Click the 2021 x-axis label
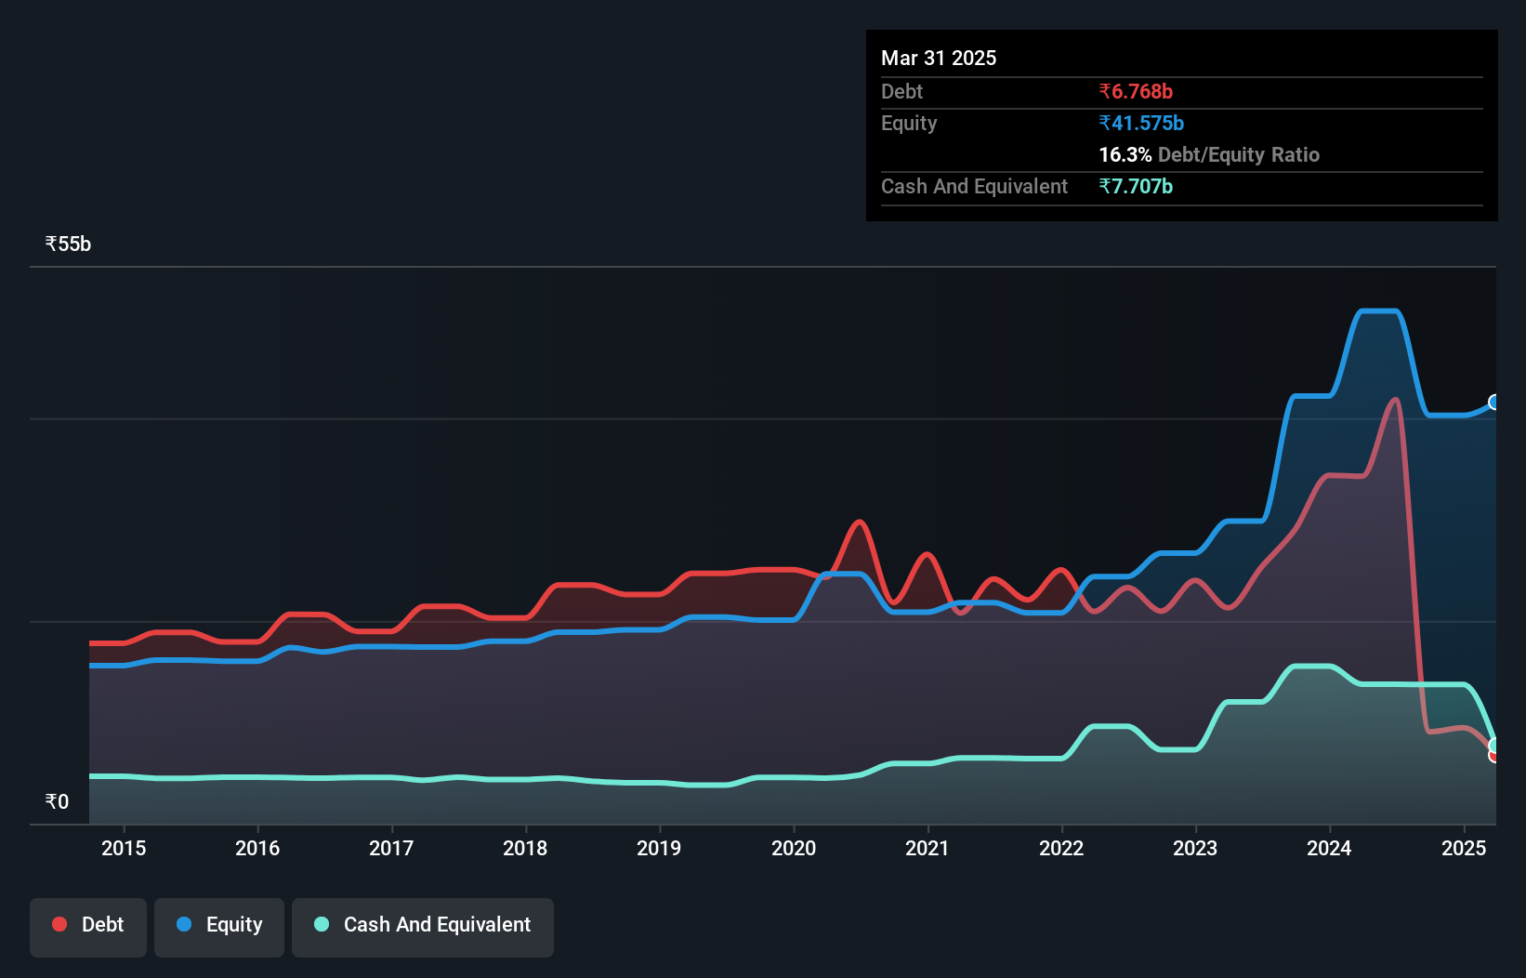This screenshot has width=1526, height=978. 927,848
